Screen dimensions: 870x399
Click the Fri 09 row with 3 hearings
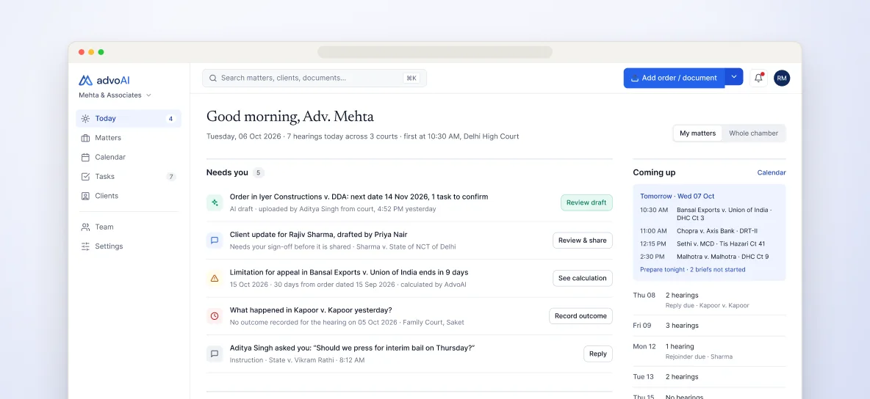click(709, 326)
